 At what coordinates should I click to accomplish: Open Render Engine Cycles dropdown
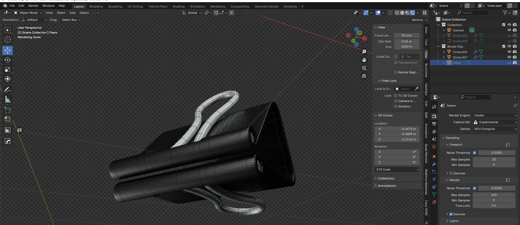(495, 115)
